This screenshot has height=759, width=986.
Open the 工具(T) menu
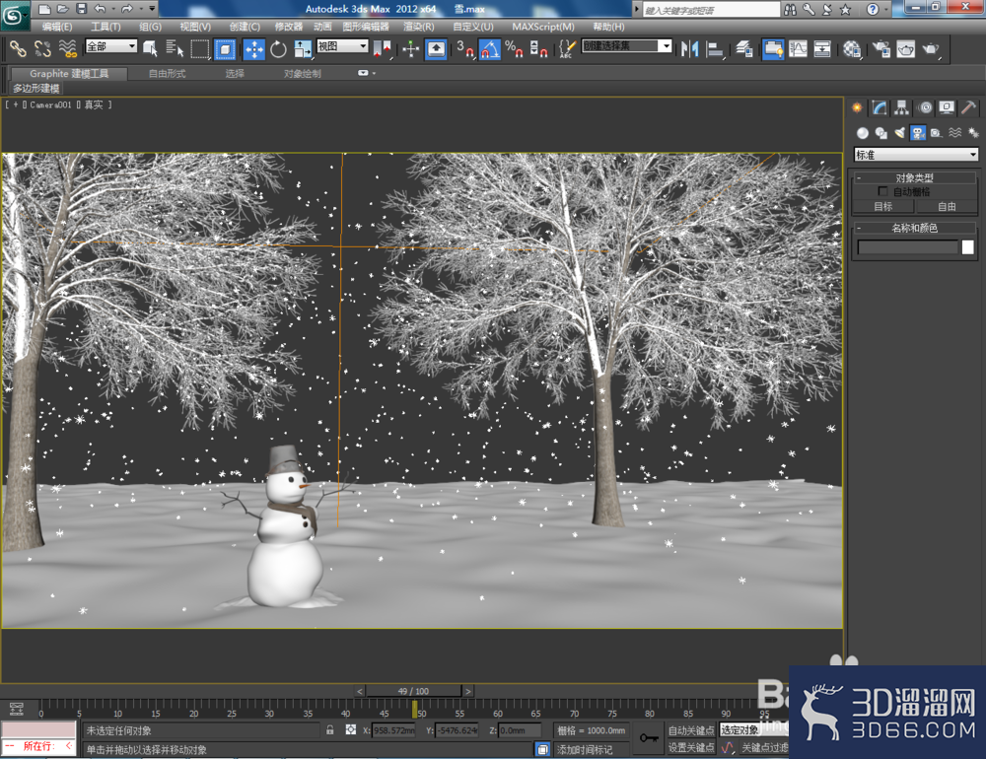(x=106, y=27)
